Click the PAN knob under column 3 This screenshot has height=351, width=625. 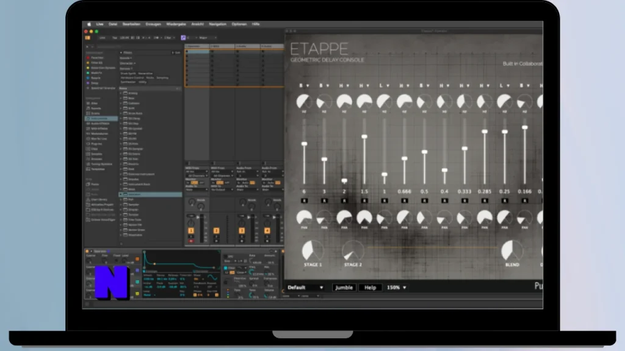tap(324, 218)
